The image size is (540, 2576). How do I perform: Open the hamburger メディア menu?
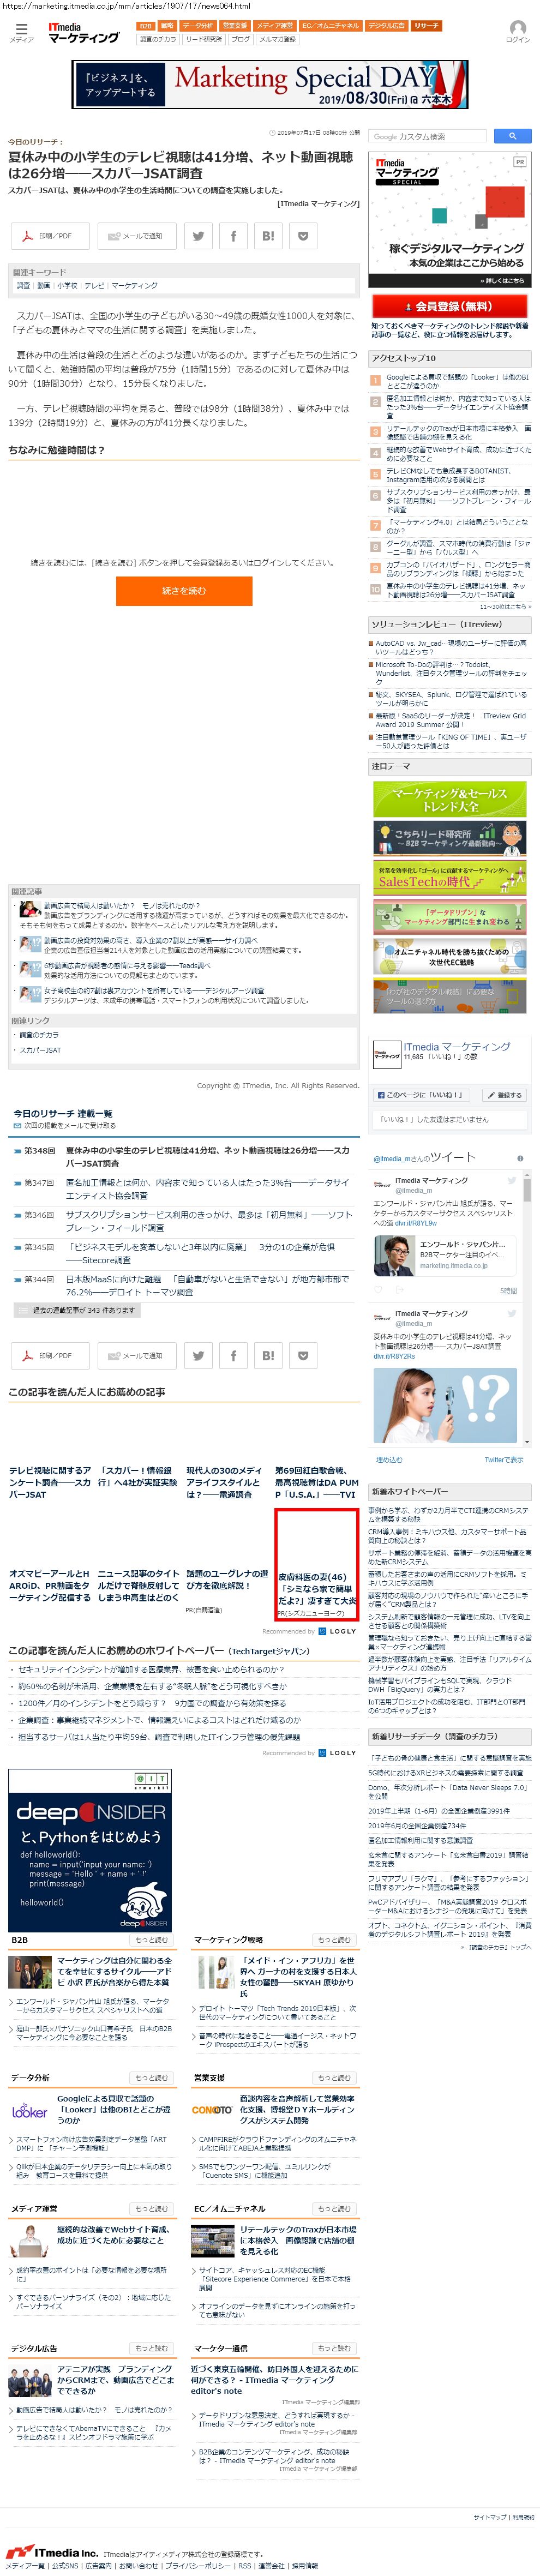click(x=21, y=31)
